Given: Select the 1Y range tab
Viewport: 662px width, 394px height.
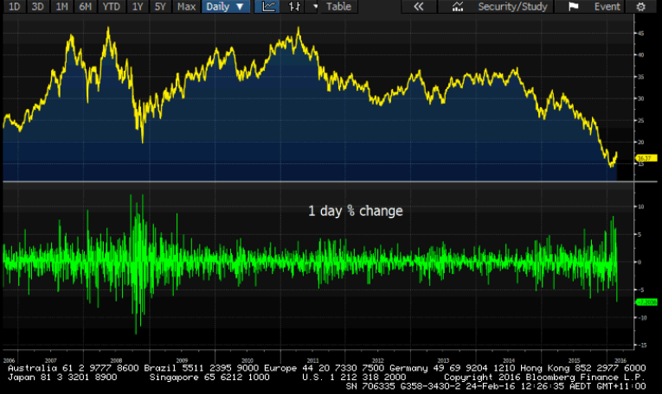Looking at the screenshot, I should (138, 7).
